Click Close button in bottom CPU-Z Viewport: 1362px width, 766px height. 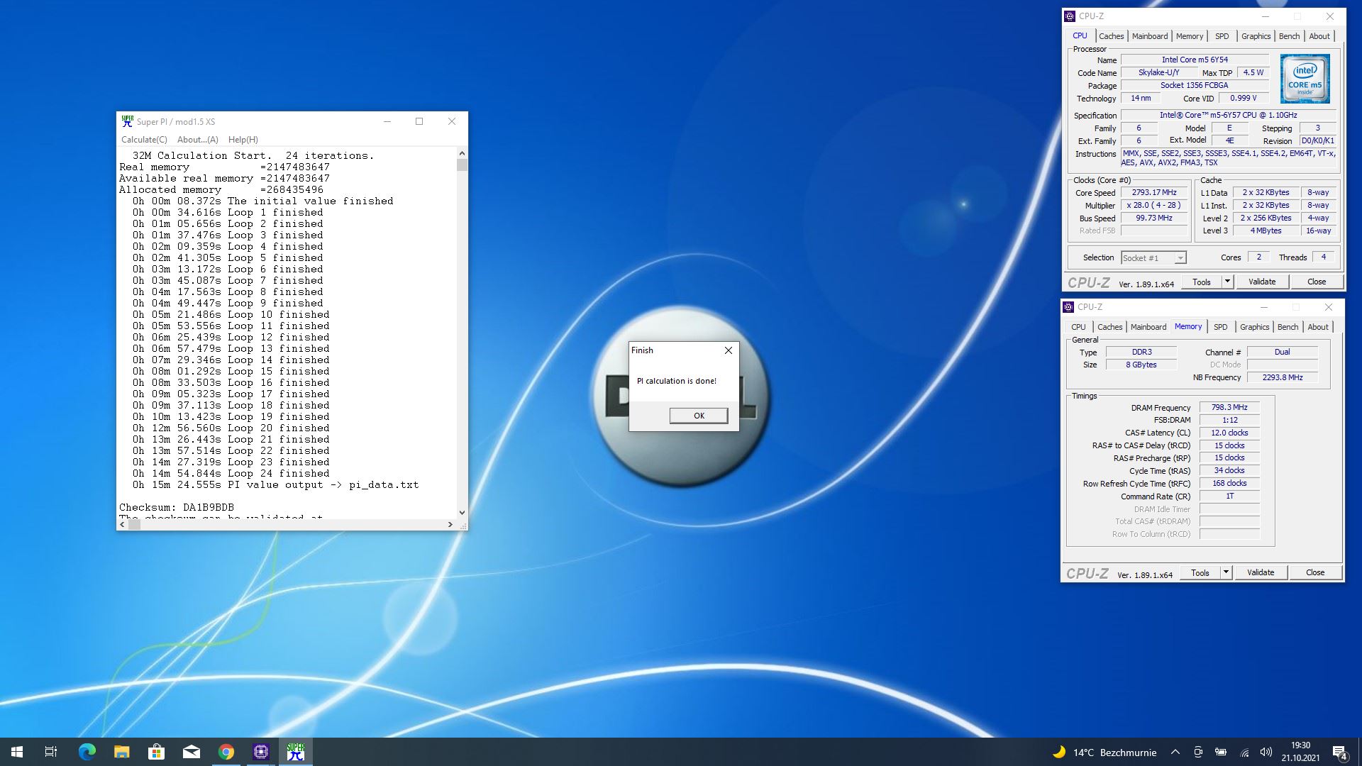point(1315,573)
